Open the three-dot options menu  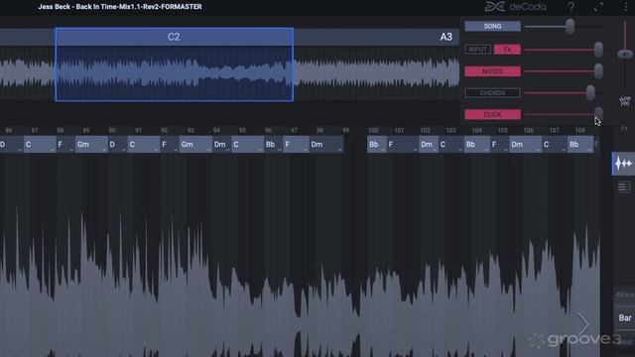[626, 7]
